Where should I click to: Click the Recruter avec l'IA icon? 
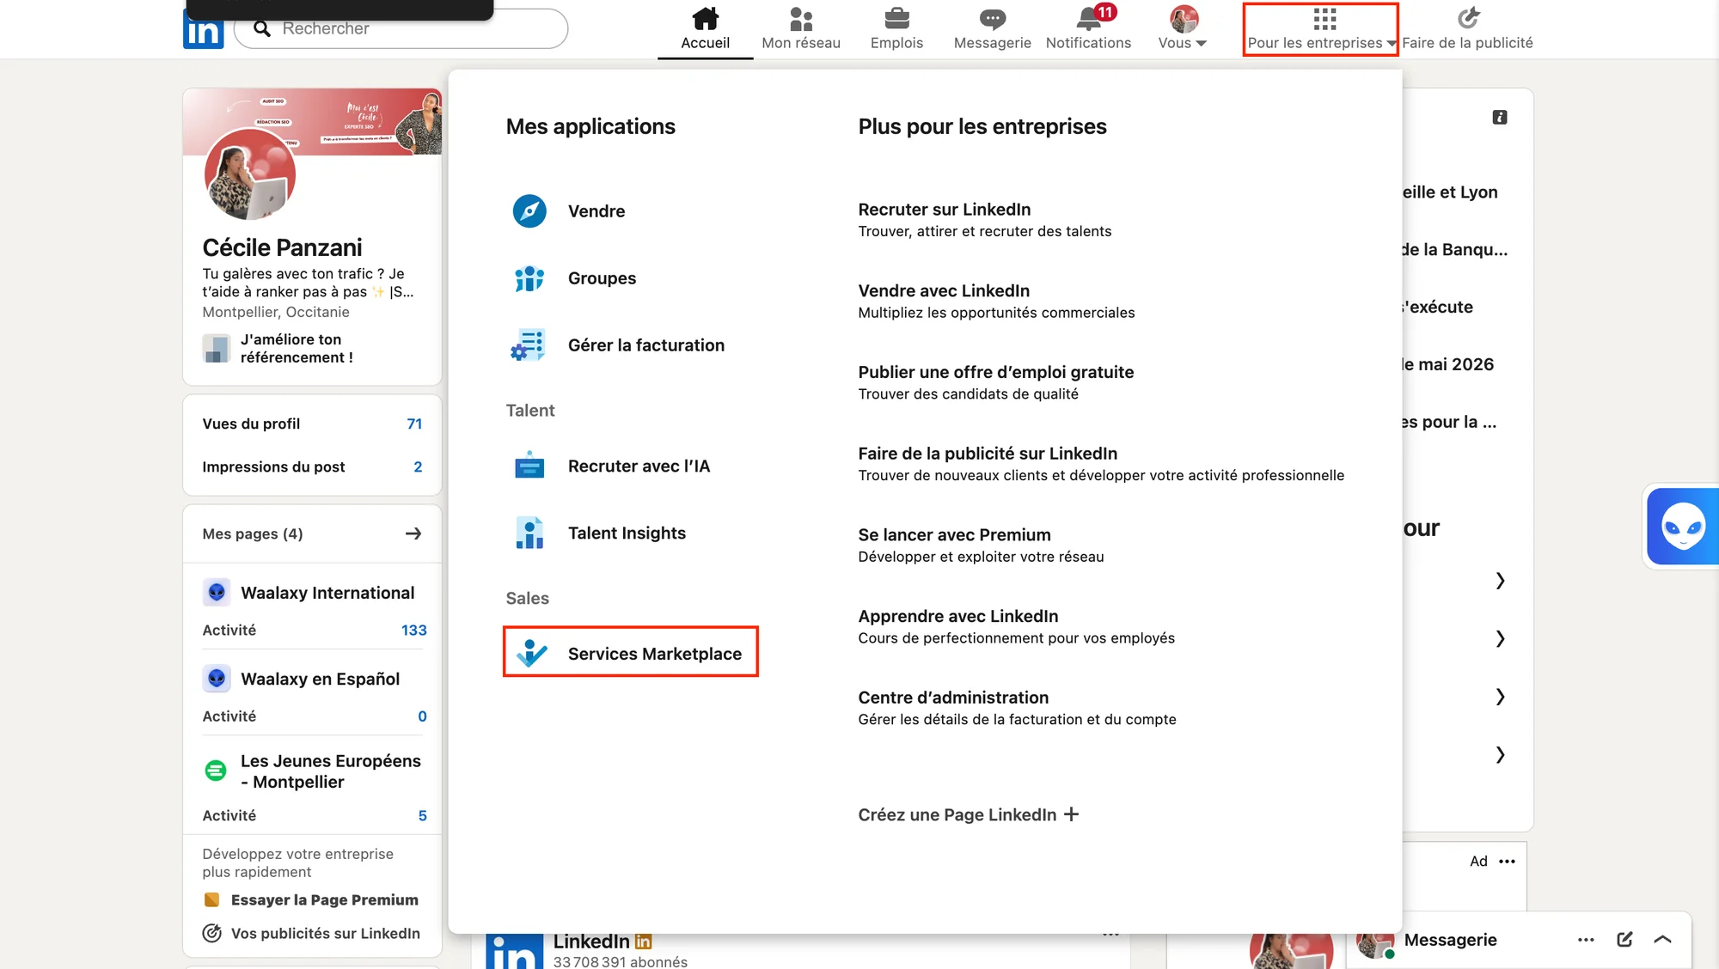click(x=529, y=466)
